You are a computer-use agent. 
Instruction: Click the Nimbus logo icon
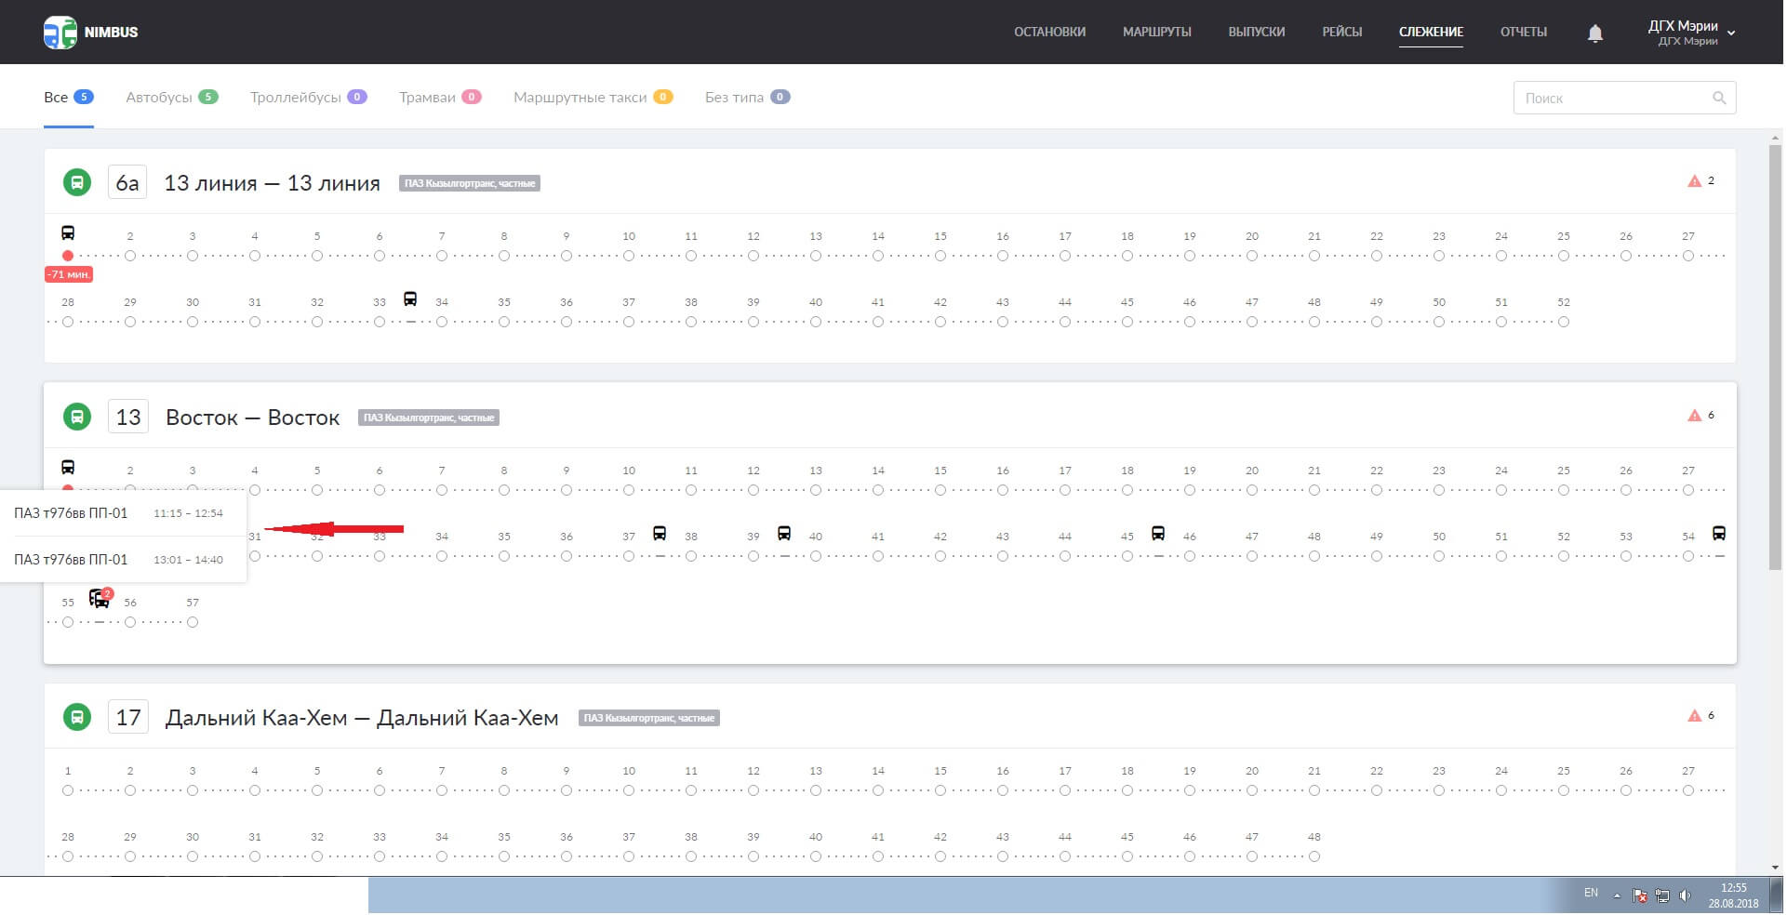pos(60,32)
